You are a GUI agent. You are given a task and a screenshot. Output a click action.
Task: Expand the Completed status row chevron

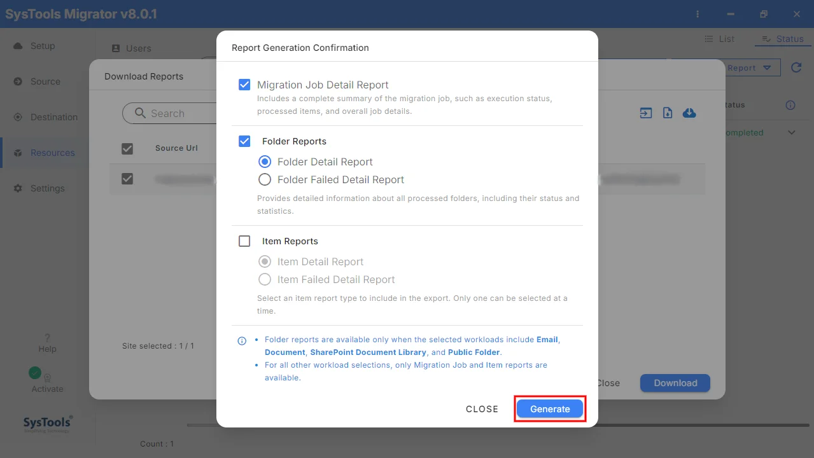coord(792,133)
